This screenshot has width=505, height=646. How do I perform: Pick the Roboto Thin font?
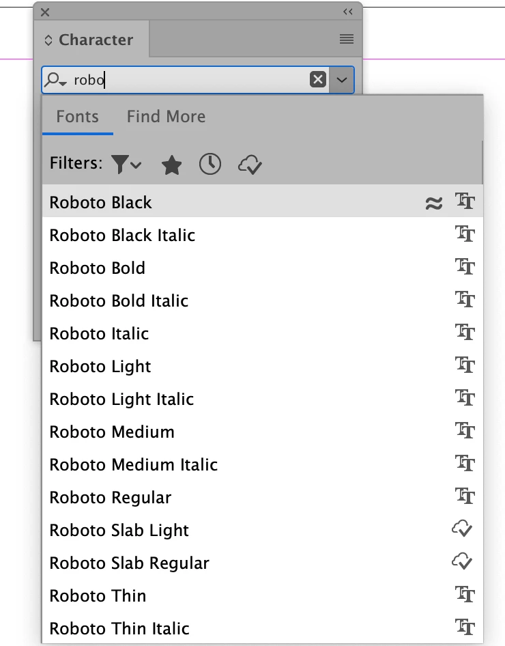point(263,595)
